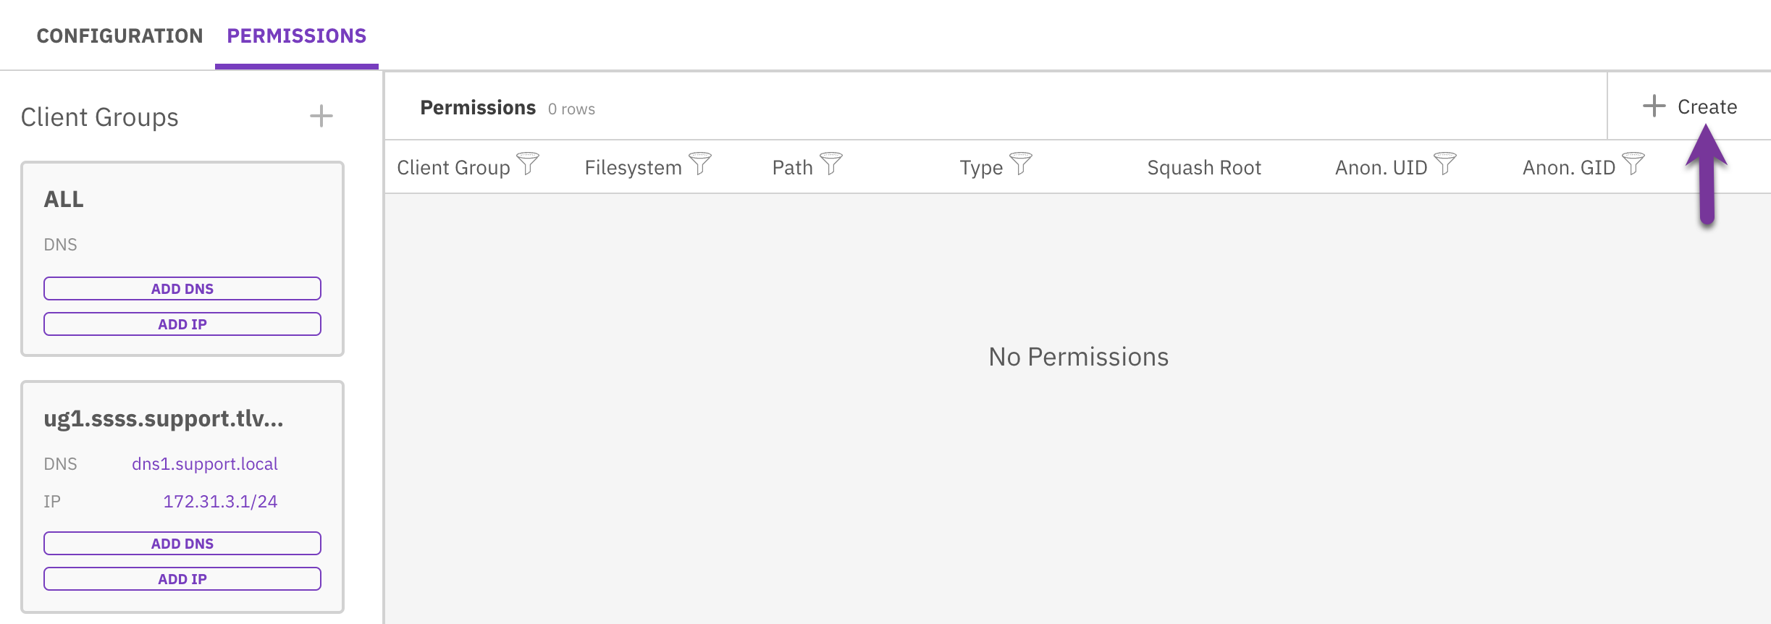
Task: Switch to the Configuration tab
Action: tap(120, 35)
